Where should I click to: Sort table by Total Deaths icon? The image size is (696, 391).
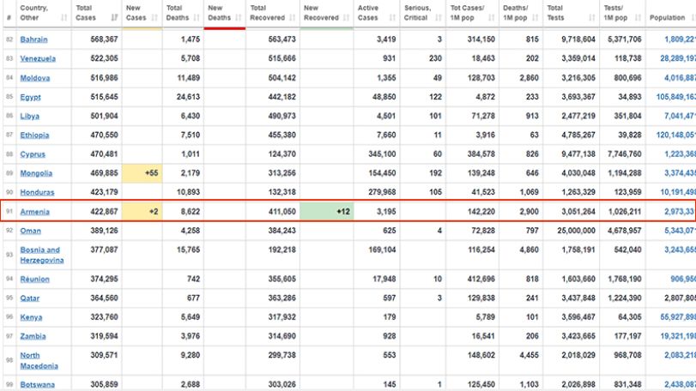[197, 18]
